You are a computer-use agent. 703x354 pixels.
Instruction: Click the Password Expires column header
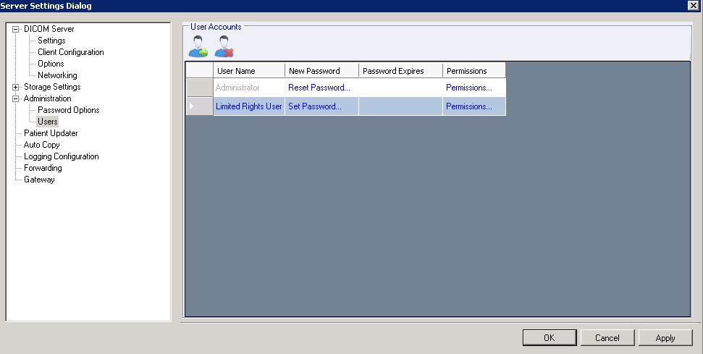pyautogui.click(x=401, y=71)
